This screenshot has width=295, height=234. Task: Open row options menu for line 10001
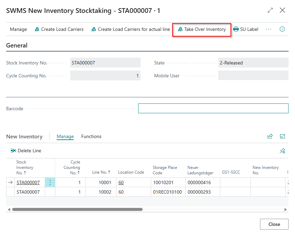pyautogui.click(x=50, y=182)
